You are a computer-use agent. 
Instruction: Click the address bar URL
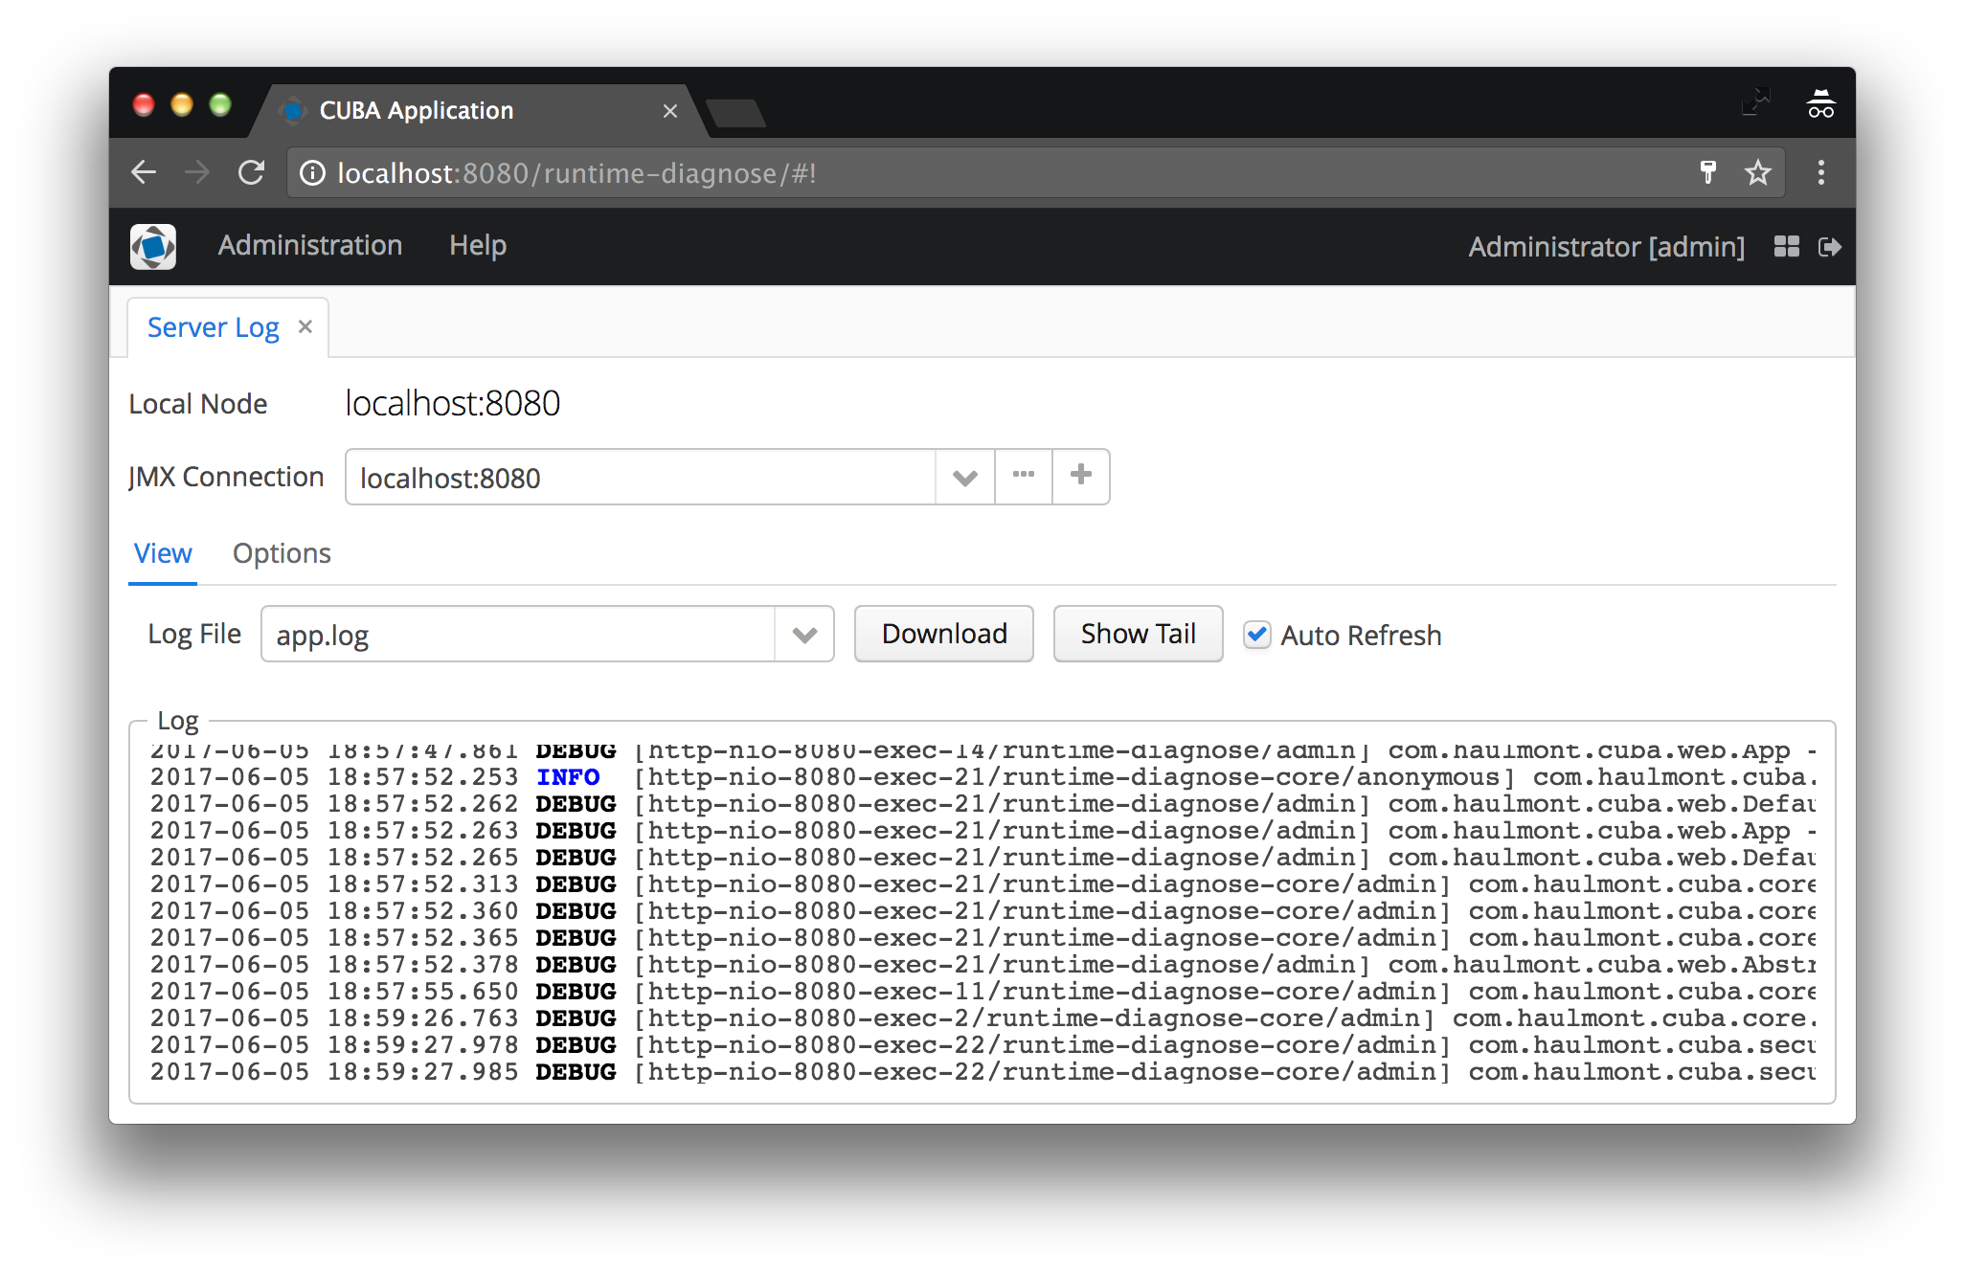pyautogui.click(x=577, y=173)
